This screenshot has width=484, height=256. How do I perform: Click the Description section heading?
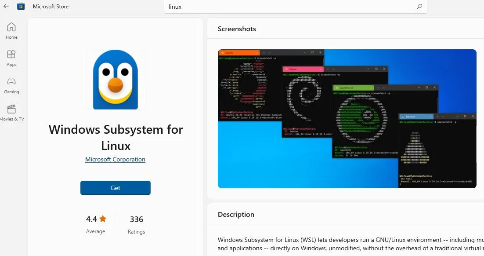tap(236, 215)
